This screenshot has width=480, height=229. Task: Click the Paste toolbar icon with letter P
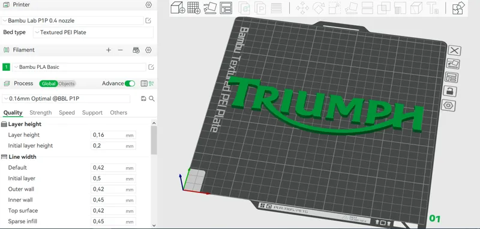[x=260, y=8]
